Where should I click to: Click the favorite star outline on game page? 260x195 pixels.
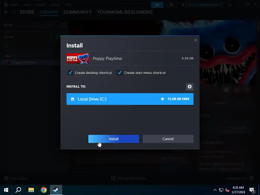point(247,90)
